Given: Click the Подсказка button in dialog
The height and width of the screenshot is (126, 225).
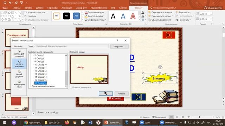Looking at the screenshot, I should (x=120, y=47).
